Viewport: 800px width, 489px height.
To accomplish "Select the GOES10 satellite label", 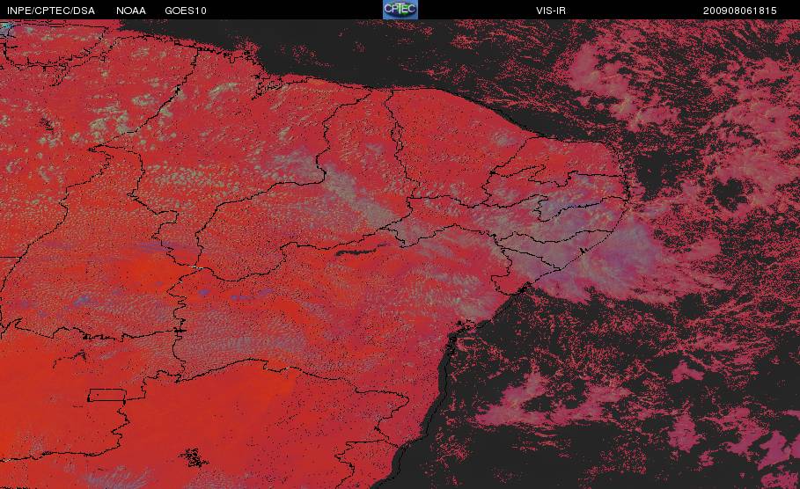I will pyautogui.click(x=186, y=11).
